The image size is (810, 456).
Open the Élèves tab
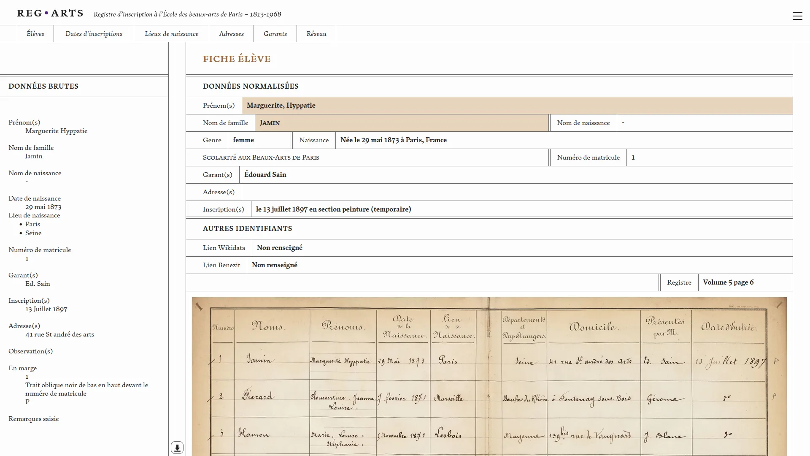(x=35, y=34)
